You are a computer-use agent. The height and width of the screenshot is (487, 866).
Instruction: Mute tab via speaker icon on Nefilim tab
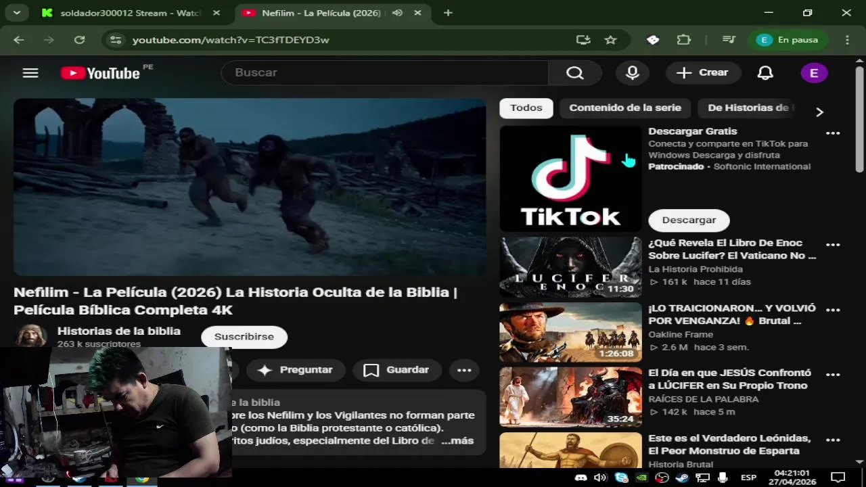397,13
